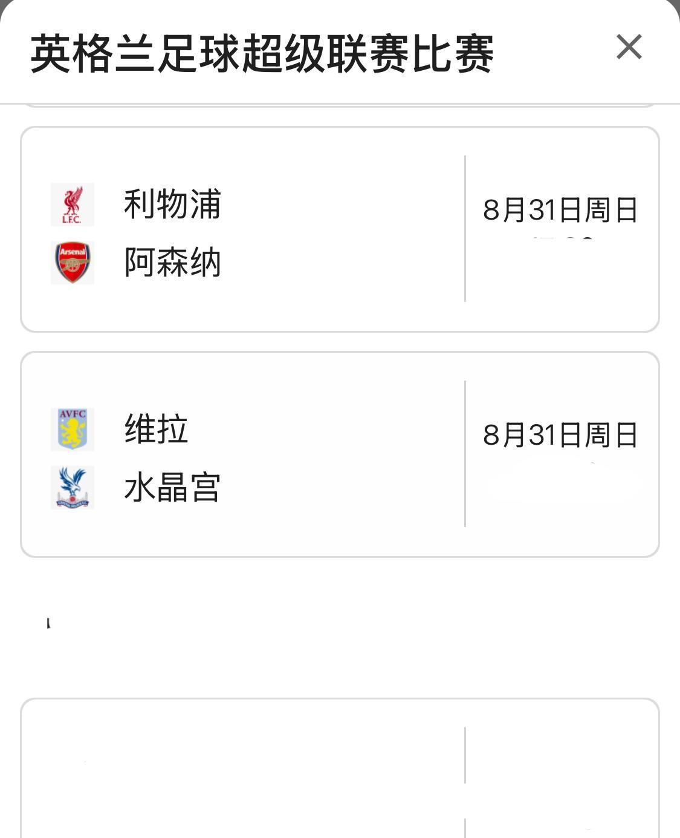This screenshot has width=680, height=838.
Task: Click the vertical divider in the Villa–Crystal Palace card
Action: [x=465, y=454]
